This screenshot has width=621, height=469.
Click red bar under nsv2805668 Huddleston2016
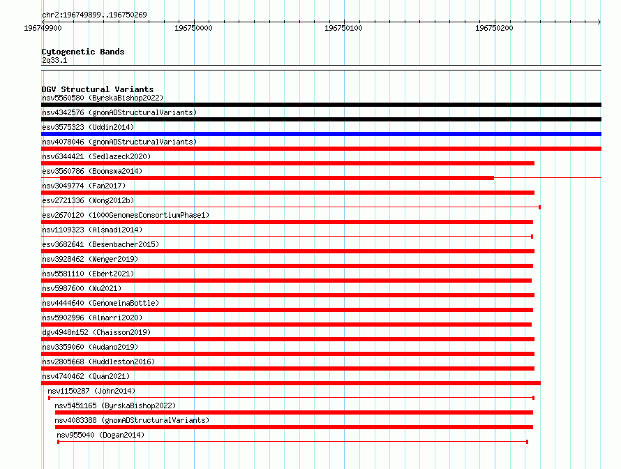pyautogui.click(x=288, y=368)
